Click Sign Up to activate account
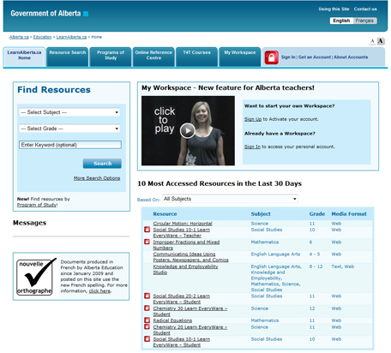Viewport: 391px width, 353px height. 253,119
